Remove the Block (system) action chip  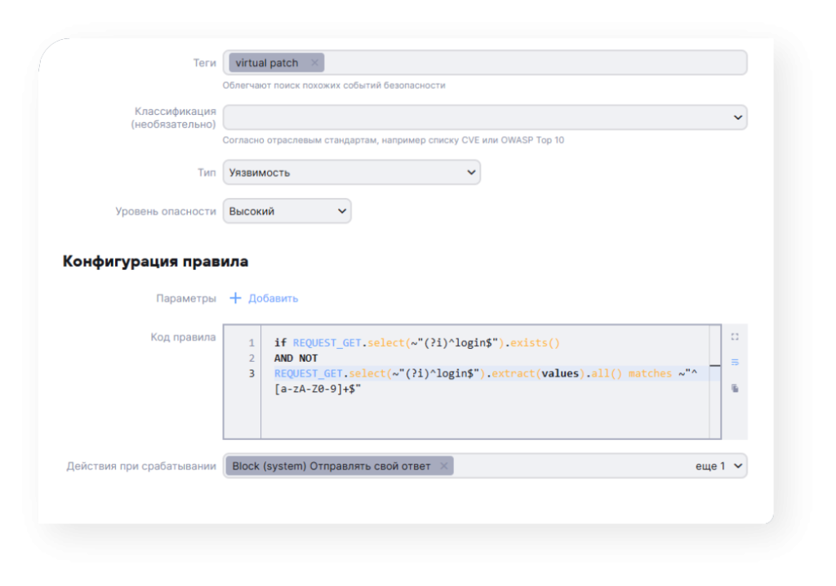coord(443,466)
